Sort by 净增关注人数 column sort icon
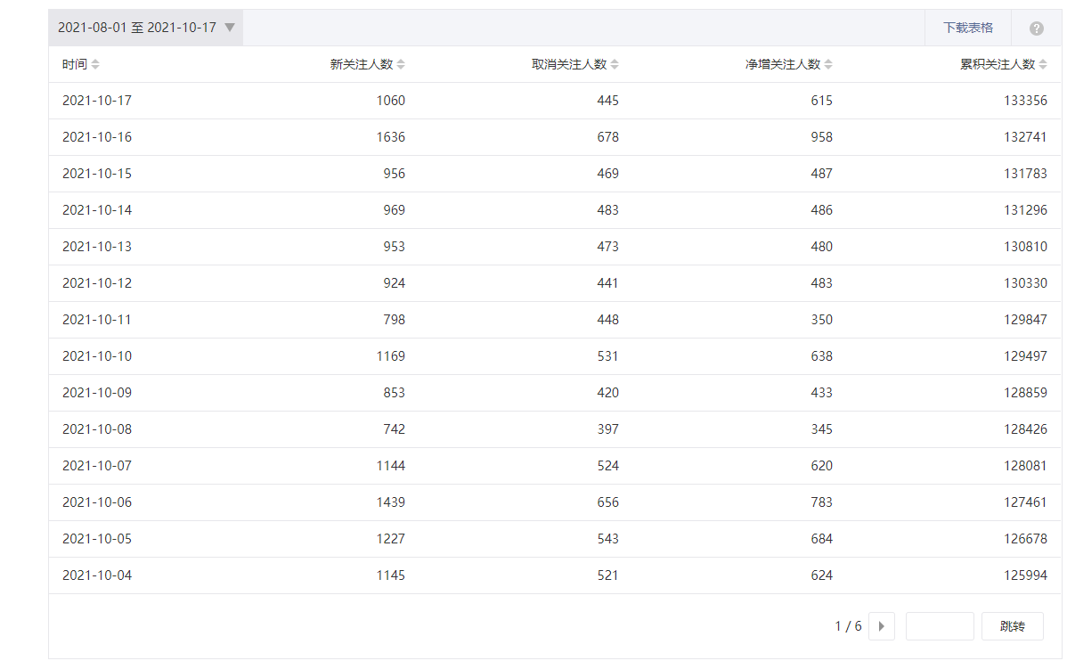Viewport: 1067px width, 669px height. (828, 64)
